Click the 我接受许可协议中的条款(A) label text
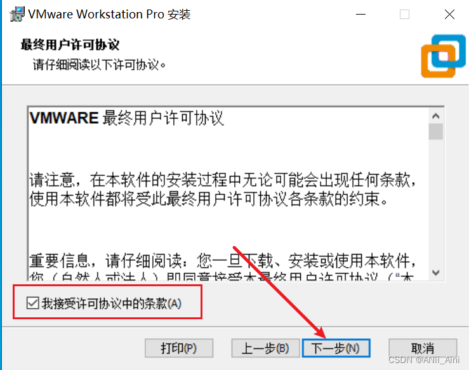 click(x=112, y=303)
